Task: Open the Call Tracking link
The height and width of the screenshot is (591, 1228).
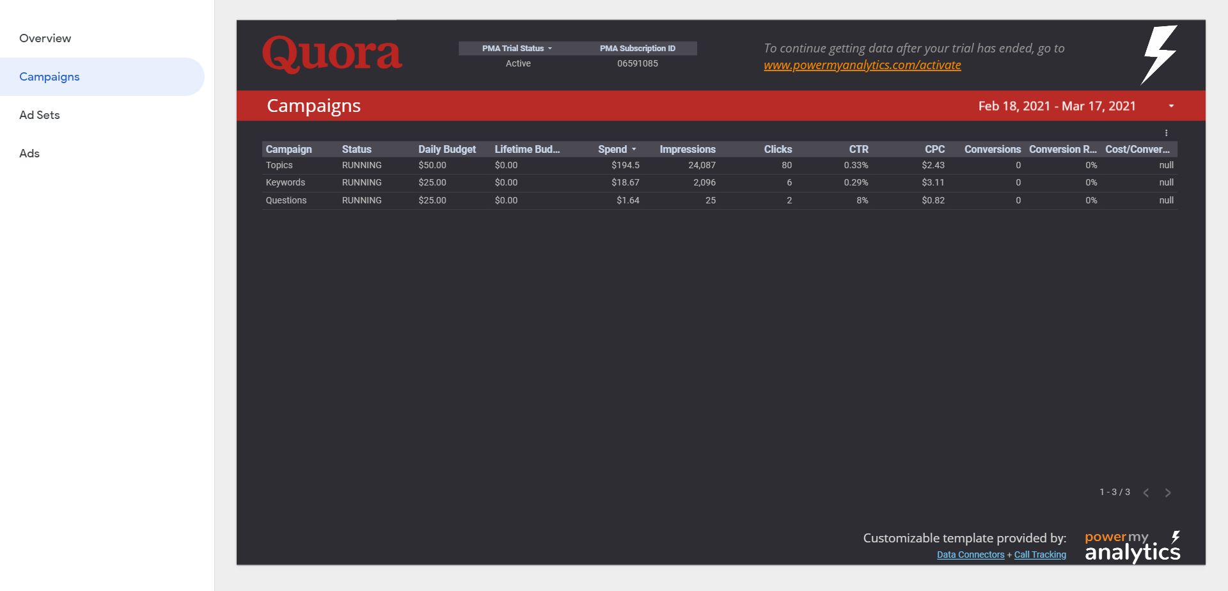Action: point(1040,555)
